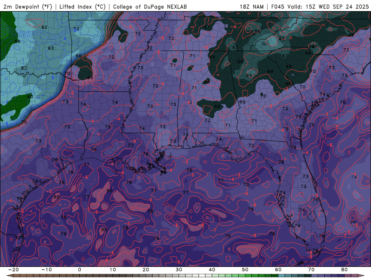This screenshot has width=371, height=278.
Task: Click the left arrow end of color bar
Action: [x=9, y=276]
